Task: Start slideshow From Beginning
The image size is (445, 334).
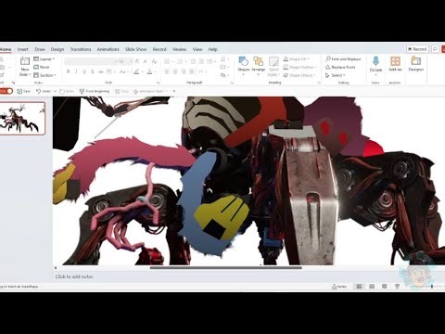Action: pyautogui.click(x=95, y=91)
